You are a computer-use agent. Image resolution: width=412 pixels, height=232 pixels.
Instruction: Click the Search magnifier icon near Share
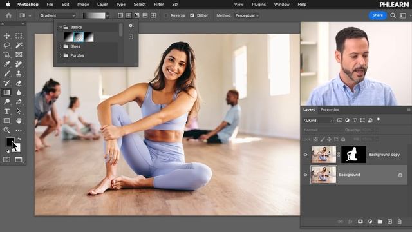393,15
